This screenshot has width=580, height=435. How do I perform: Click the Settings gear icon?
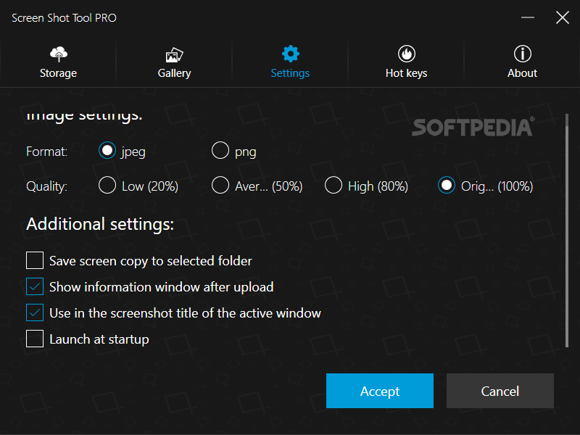290,54
